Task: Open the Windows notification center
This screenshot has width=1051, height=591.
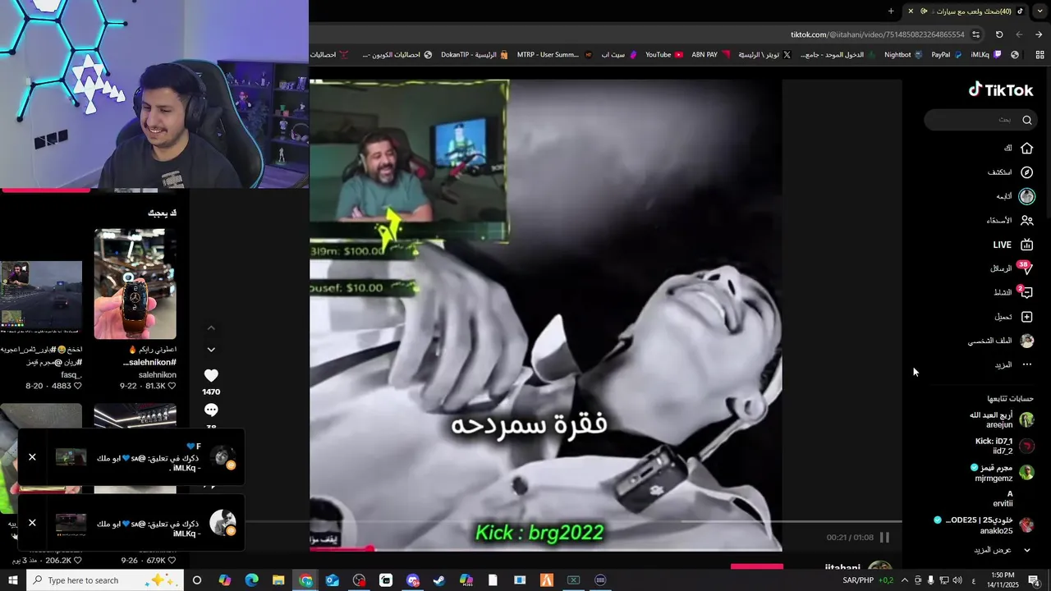Action: coord(1034,580)
